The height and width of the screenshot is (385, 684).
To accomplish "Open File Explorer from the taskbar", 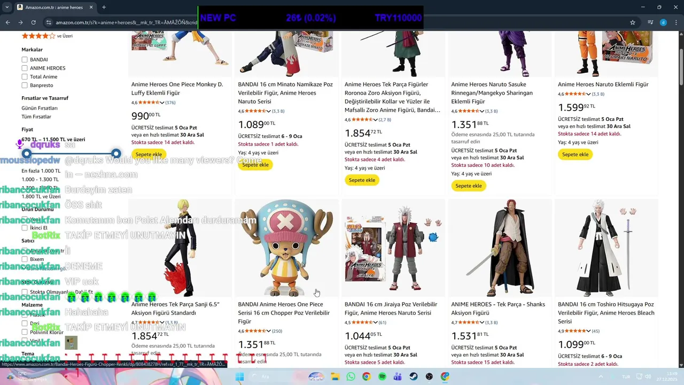I will [335, 376].
